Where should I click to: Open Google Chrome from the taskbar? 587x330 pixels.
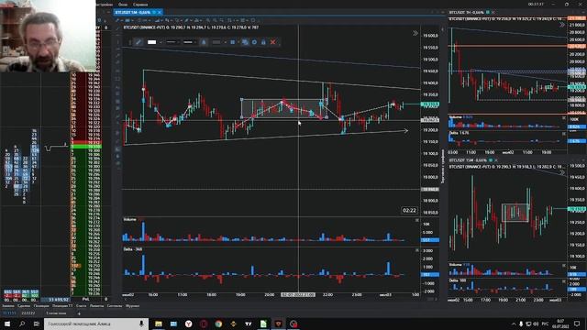(218, 324)
